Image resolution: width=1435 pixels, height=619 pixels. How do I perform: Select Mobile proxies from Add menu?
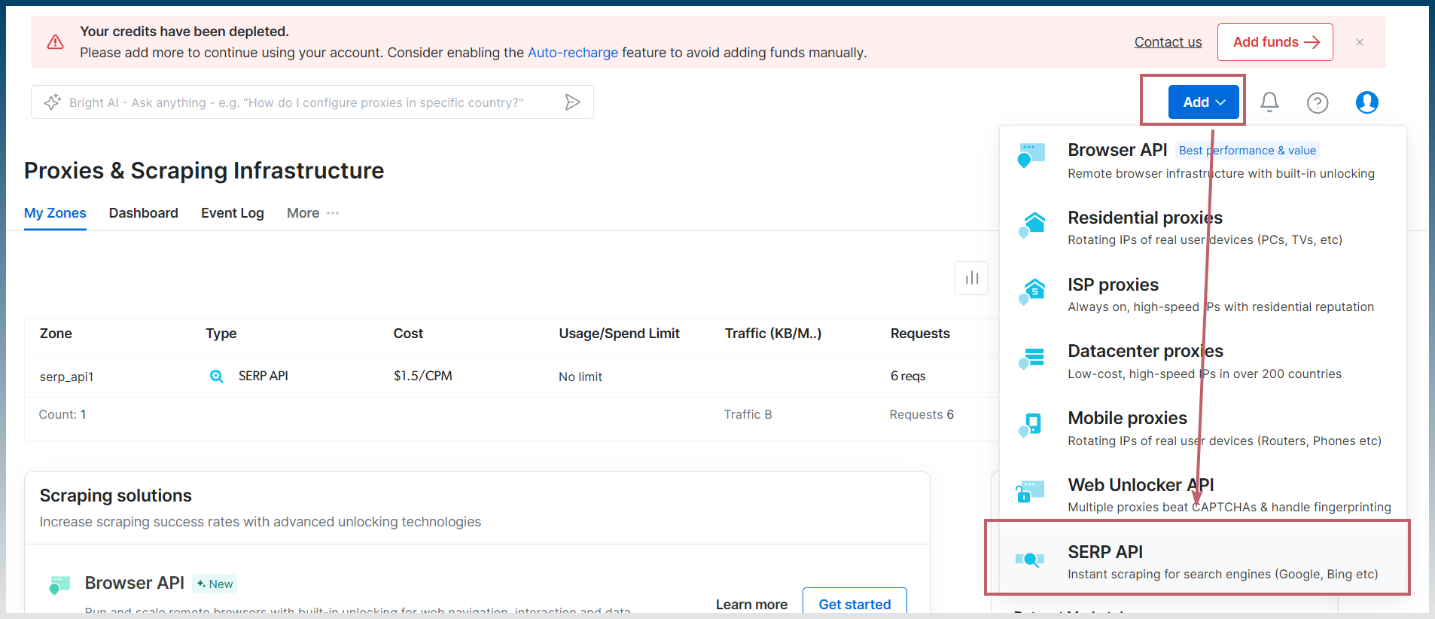point(1203,428)
